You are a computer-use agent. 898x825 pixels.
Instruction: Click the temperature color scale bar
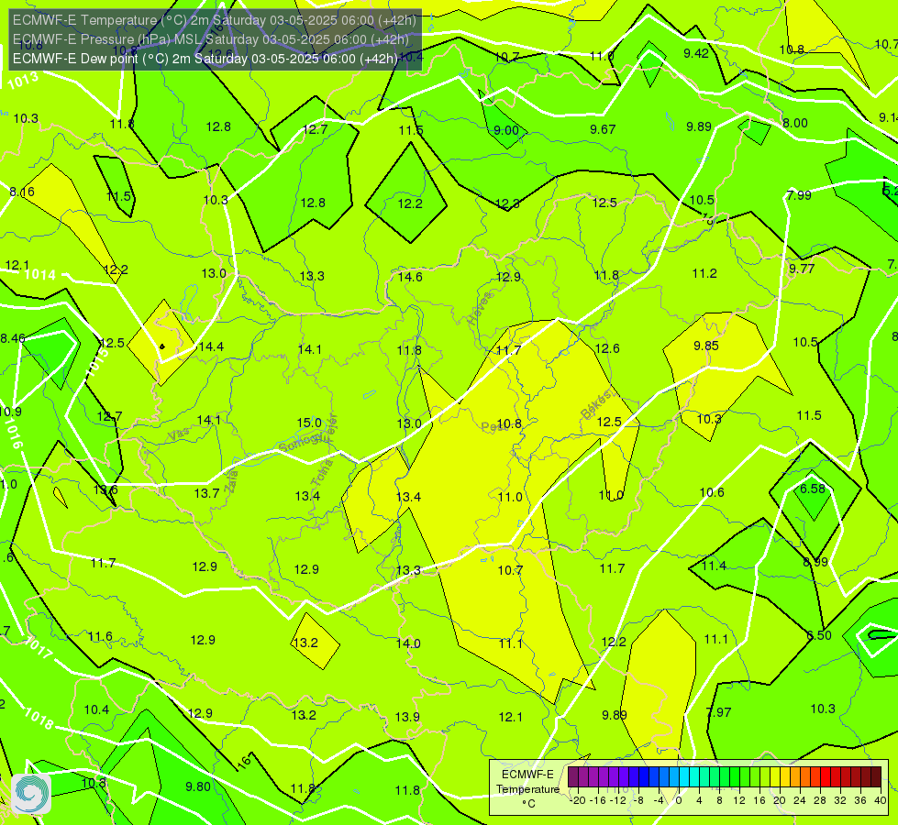pyautogui.click(x=725, y=777)
